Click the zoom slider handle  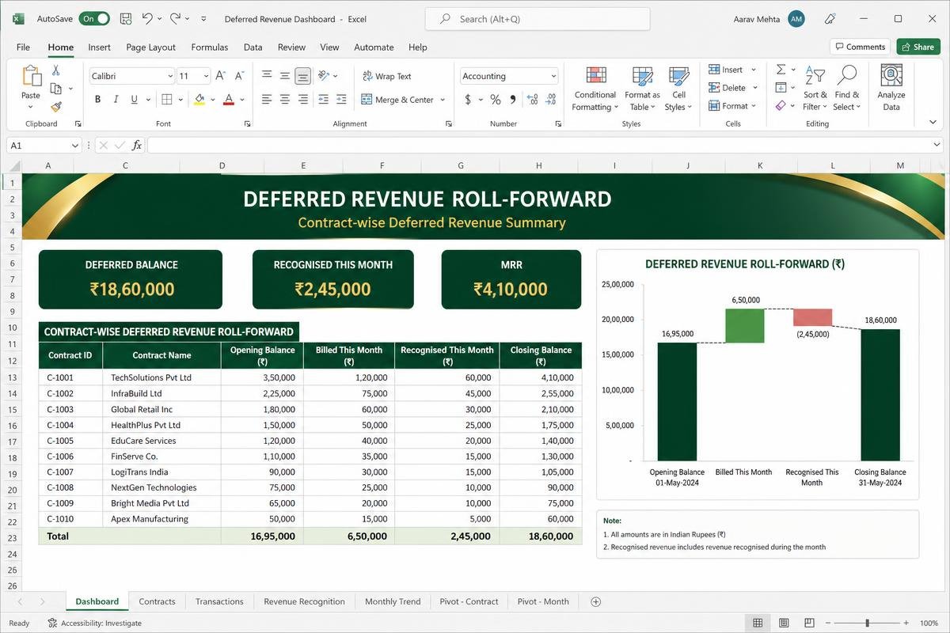[868, 623]
